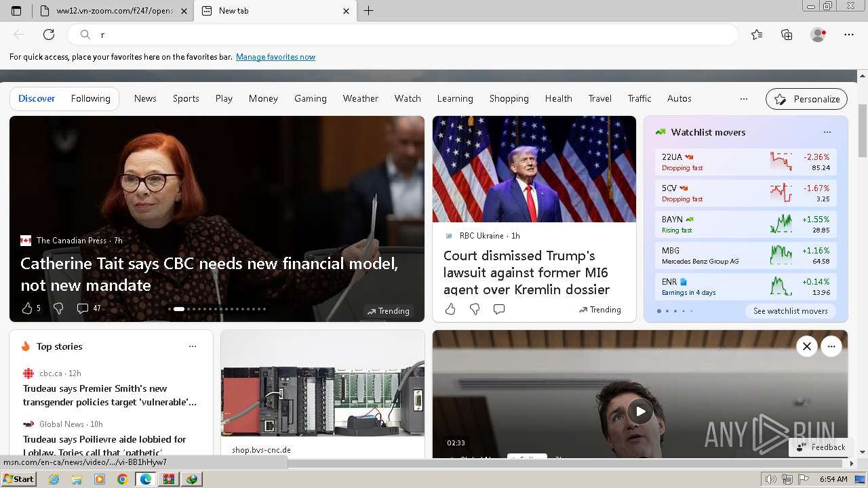Open the Shopping category

509,99
